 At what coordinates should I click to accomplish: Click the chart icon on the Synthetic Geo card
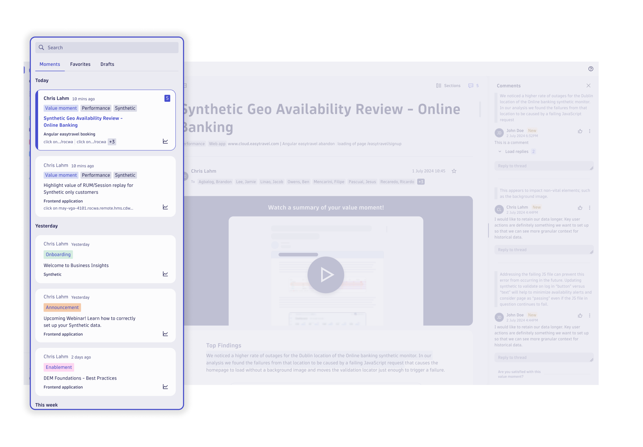click(165, 142)
